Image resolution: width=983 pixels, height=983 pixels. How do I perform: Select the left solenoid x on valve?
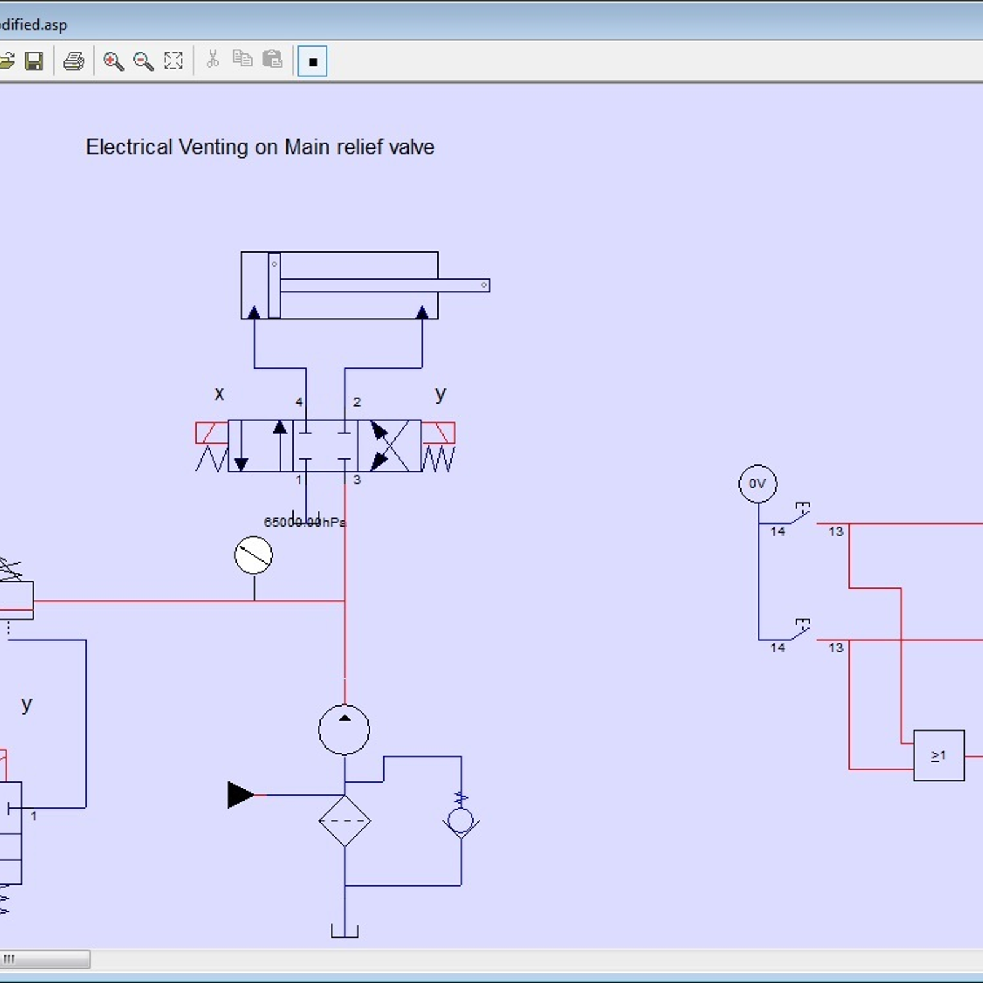[211, 433]
